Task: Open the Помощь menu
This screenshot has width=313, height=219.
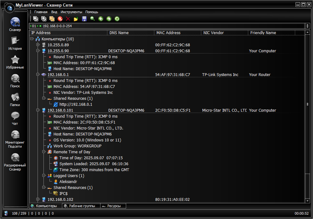Action: (x=92, y=12)
